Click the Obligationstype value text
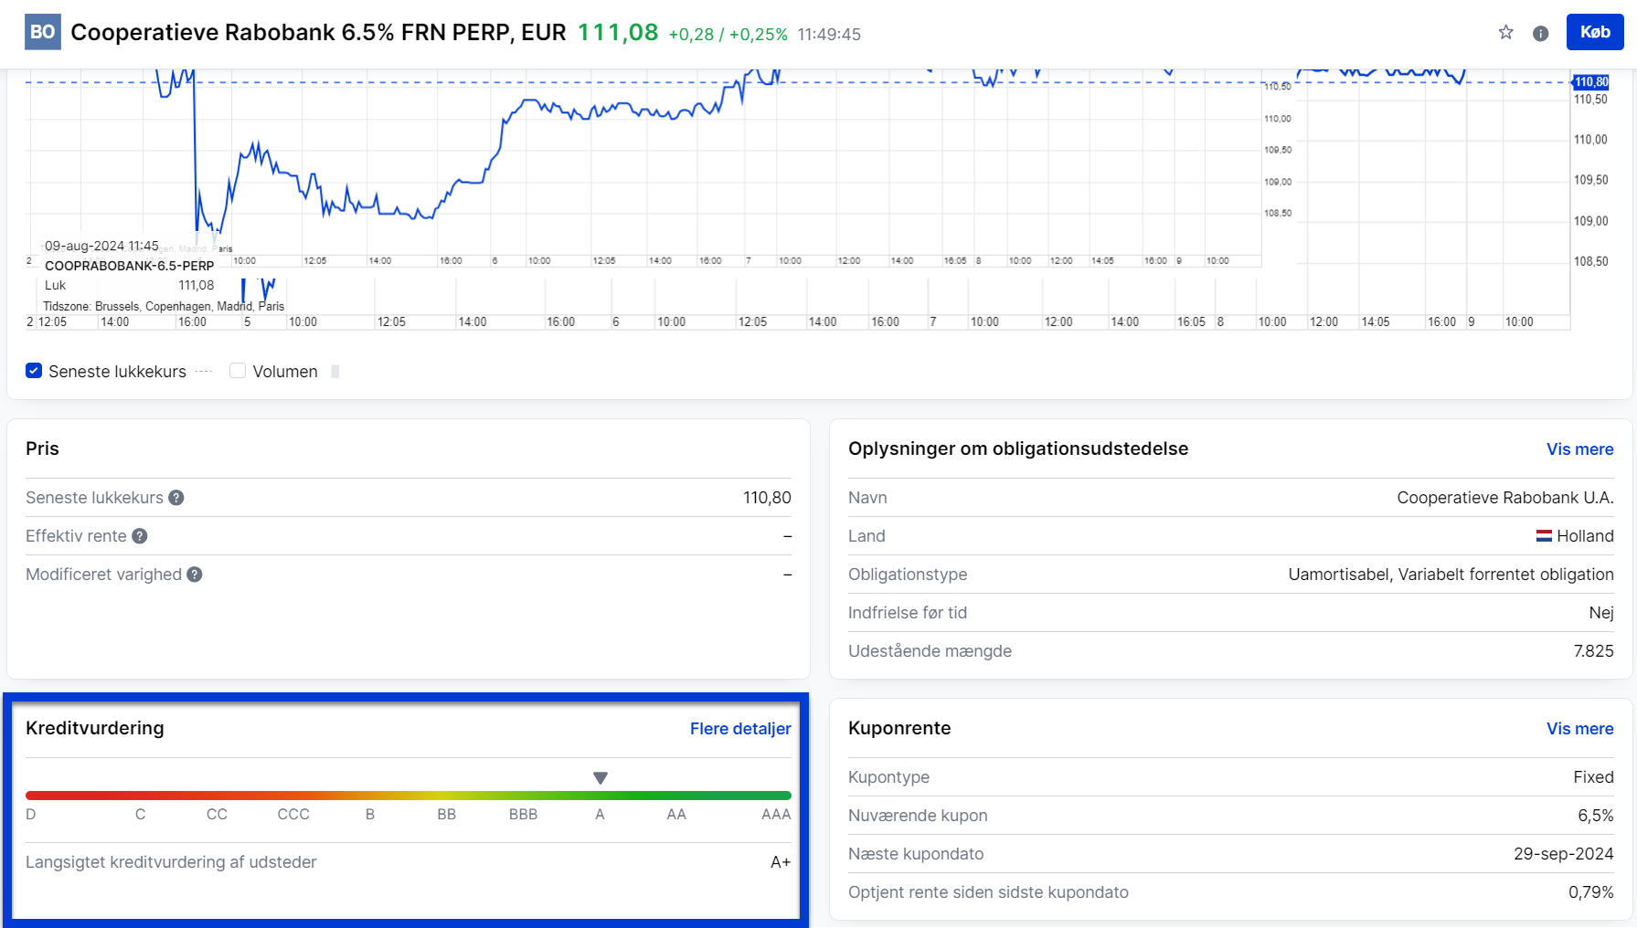1637x928 pixels. pyautogui.click(x=1451, y=575)
